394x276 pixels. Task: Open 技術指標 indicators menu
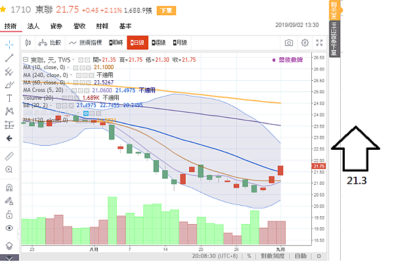[x=85, y=43]
